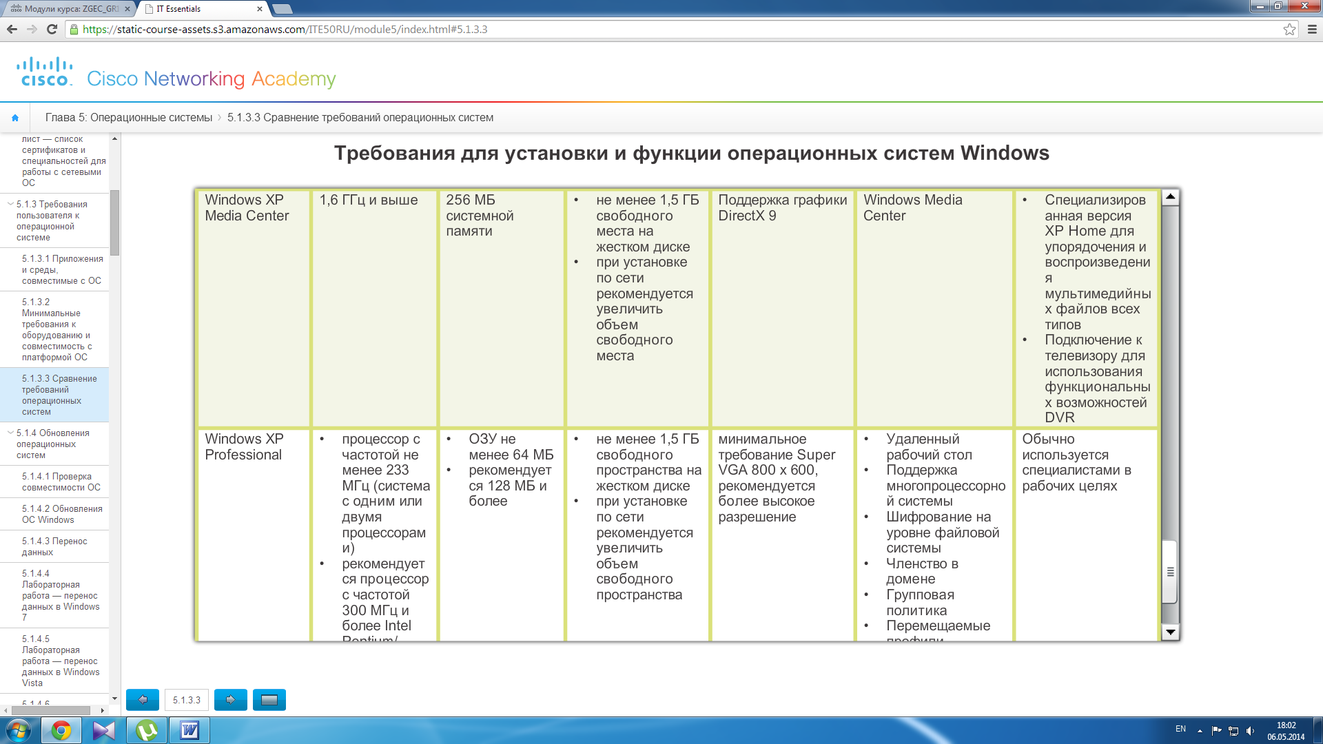
Task: Toggle the fullscreen view button
Action: pos(269,700)
